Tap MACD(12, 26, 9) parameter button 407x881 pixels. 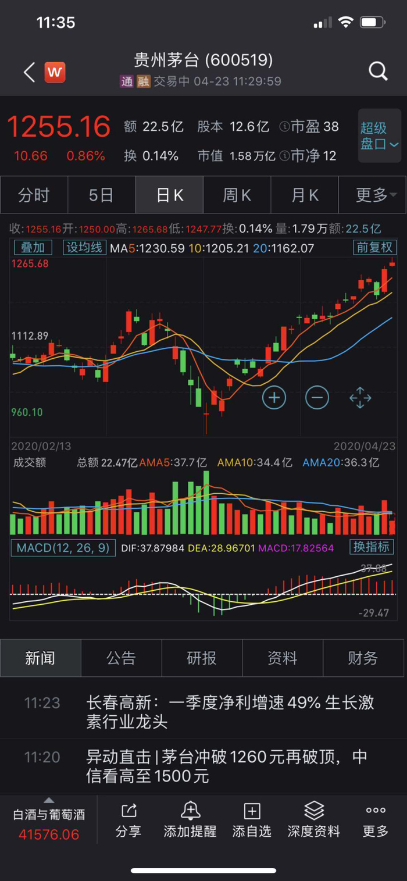[x=63, y=548]
